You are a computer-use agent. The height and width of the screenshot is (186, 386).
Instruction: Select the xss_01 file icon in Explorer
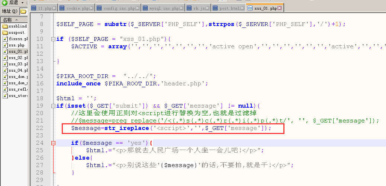pos(5,51)
